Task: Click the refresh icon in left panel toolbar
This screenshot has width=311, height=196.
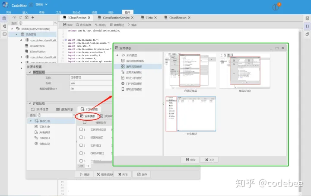Action: [20, 17]
